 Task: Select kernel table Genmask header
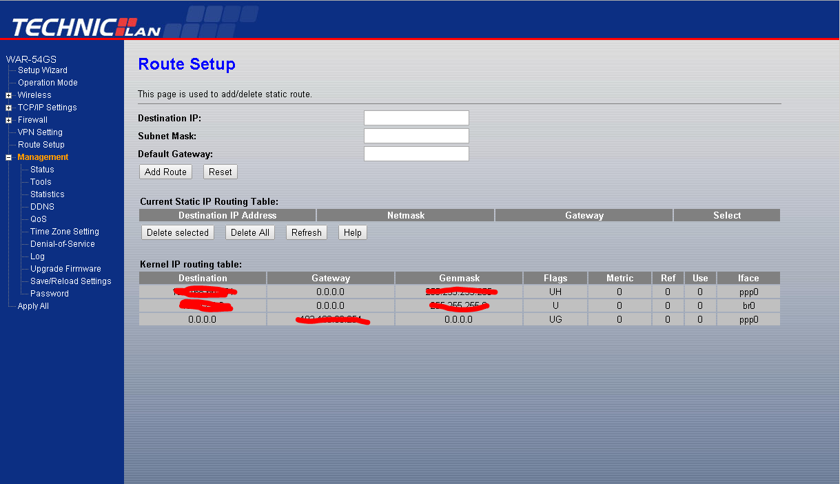click(459, 279)
